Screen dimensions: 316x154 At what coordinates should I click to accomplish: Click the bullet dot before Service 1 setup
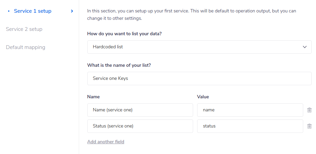[8, 11]
